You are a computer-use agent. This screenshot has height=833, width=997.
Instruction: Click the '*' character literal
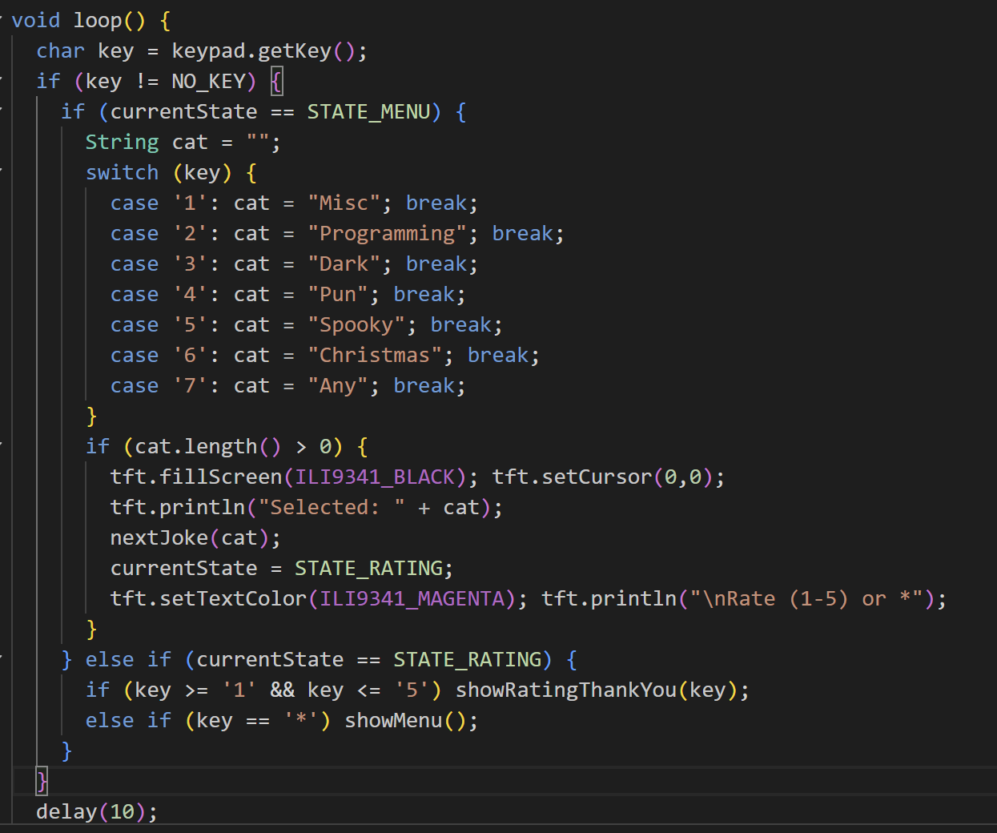point(301,720)
